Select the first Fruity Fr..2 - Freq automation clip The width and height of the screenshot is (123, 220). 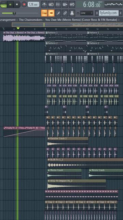14,132
